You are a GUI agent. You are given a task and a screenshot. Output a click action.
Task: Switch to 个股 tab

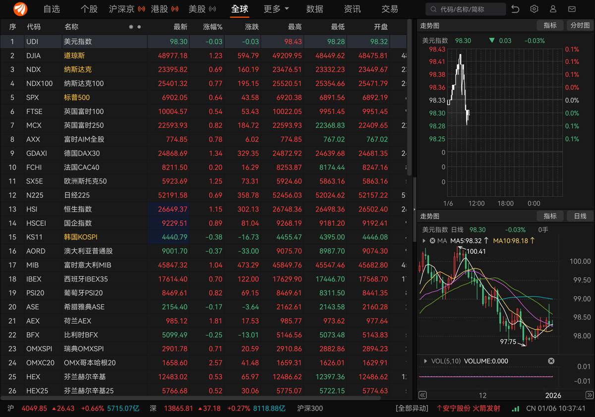[x=89, y=9]
